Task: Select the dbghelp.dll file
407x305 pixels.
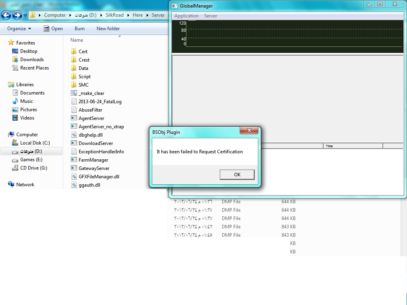Action: point(90,135)
